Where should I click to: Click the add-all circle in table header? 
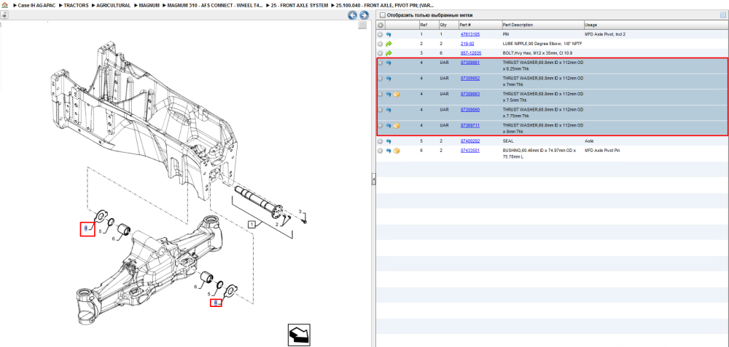[381, 25]
